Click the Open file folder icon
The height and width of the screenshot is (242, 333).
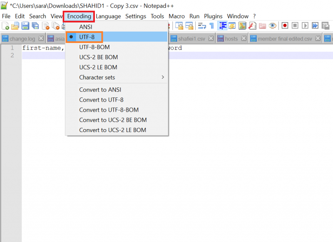click(15, 26)
